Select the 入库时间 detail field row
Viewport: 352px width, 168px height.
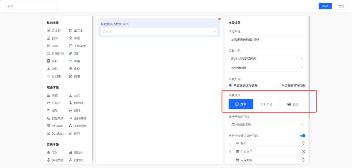(267, 160)
